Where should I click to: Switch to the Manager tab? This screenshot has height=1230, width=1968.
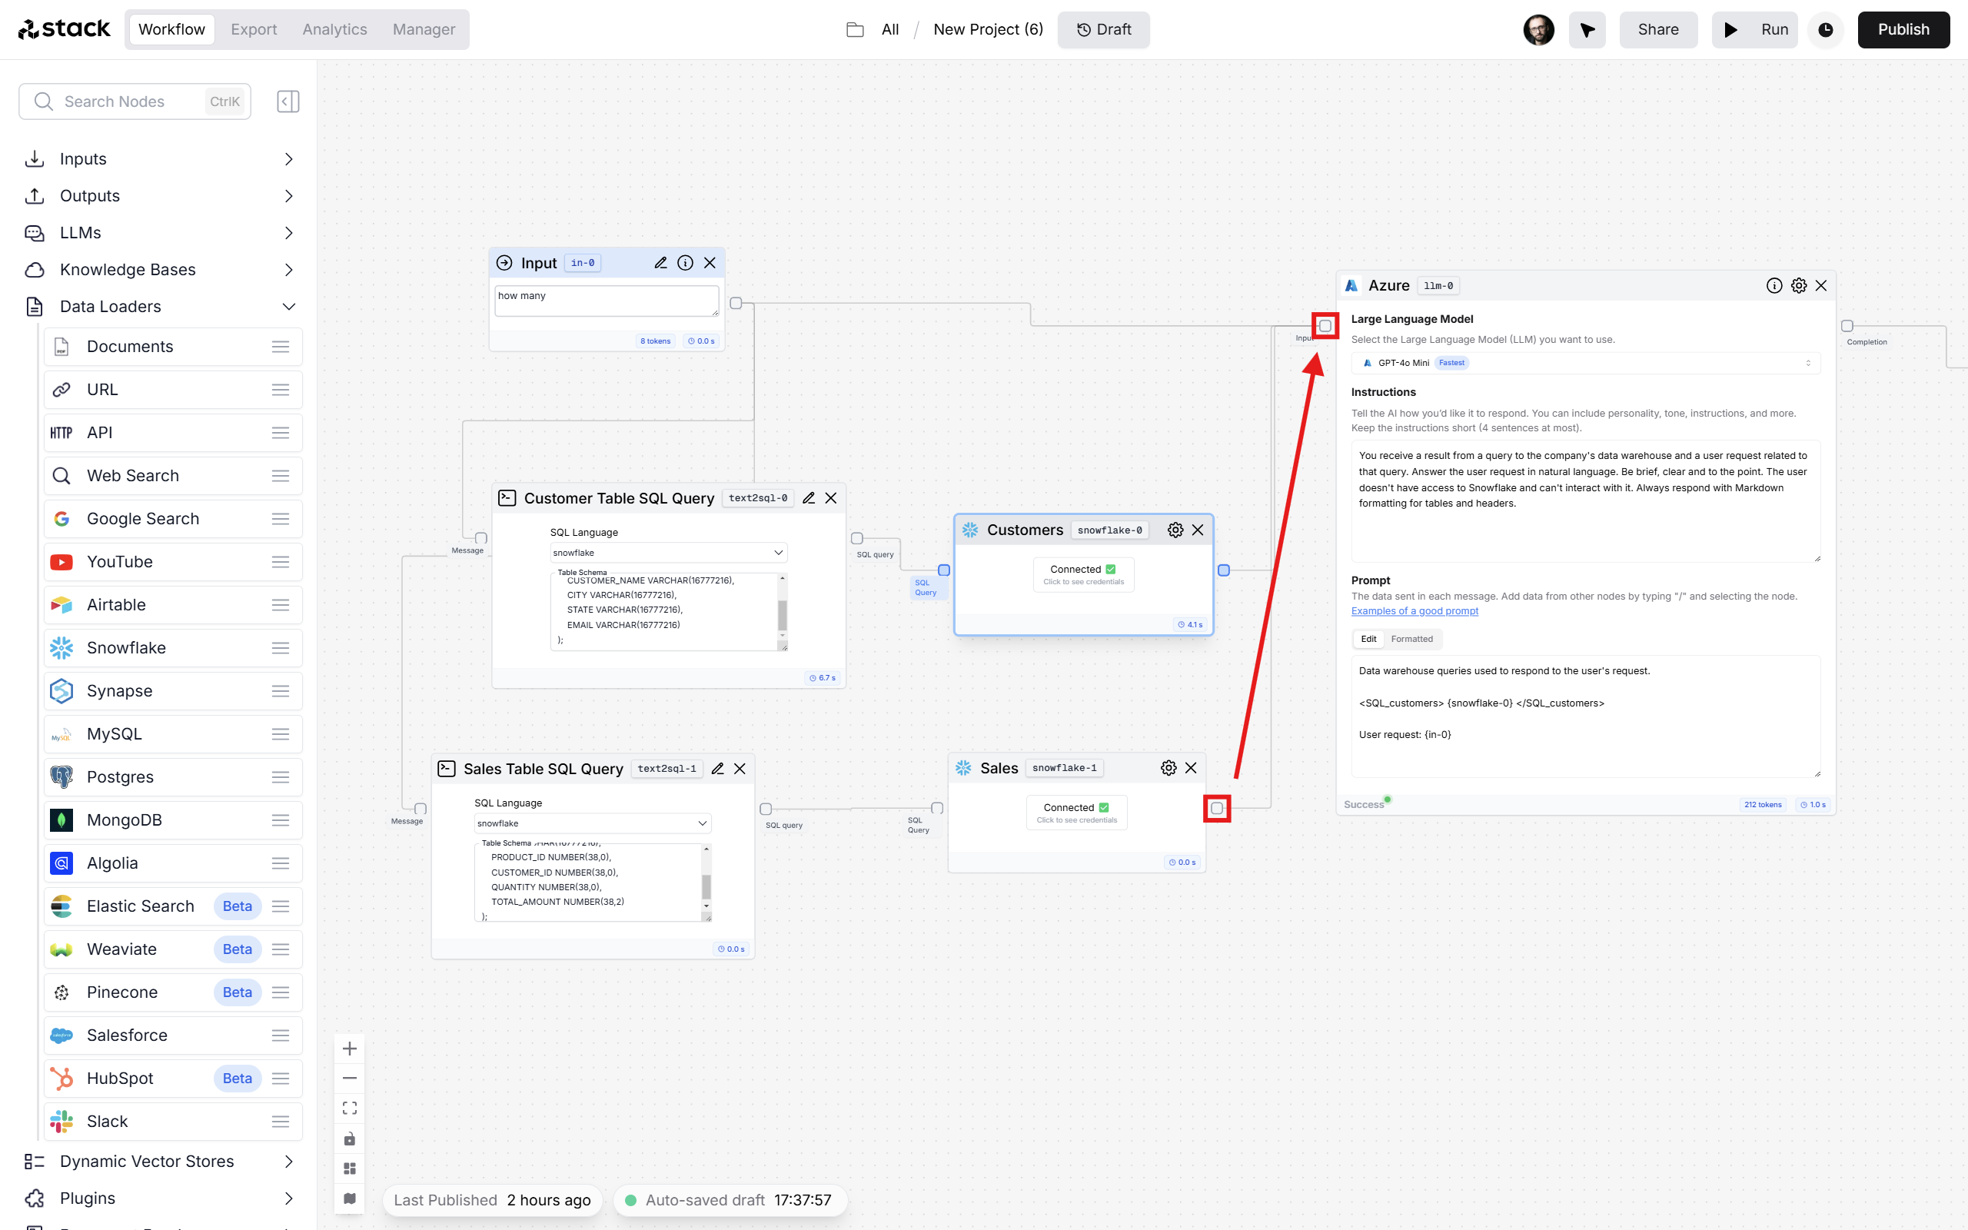[x=424, y=30]
